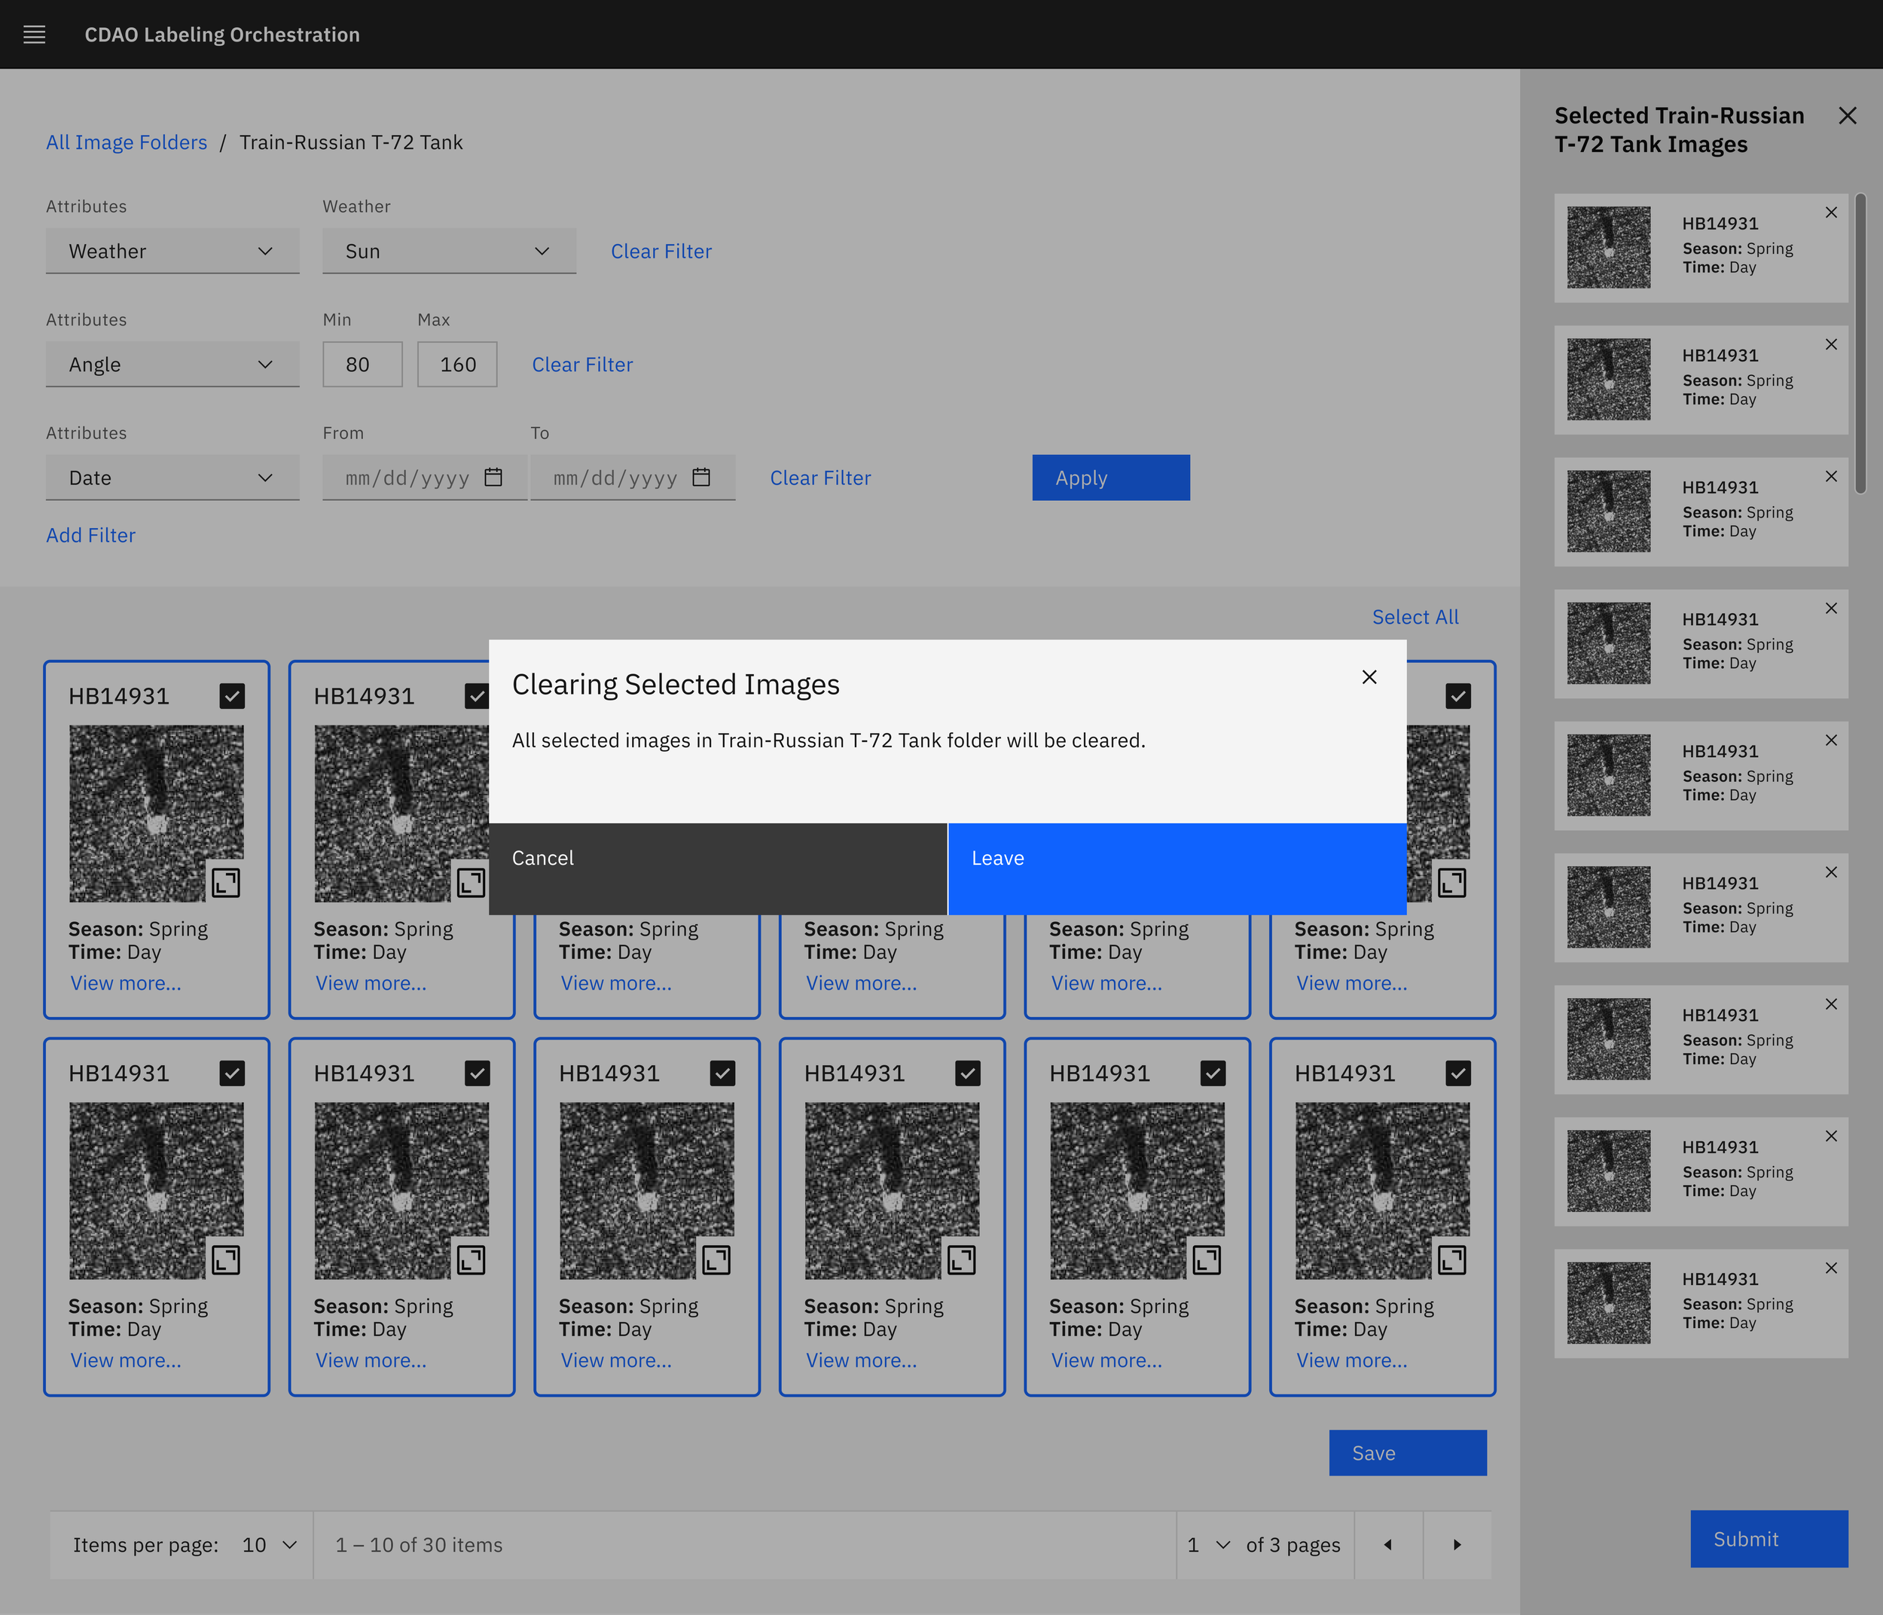Image resolution: width=1883 pixels, height=1615 pixels.
Task: Open the Angle attributes dropdown
Action: pos(172,365)
